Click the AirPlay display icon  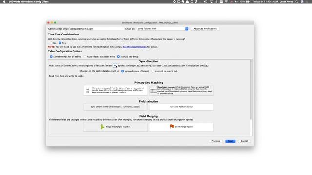click(211, 2)
